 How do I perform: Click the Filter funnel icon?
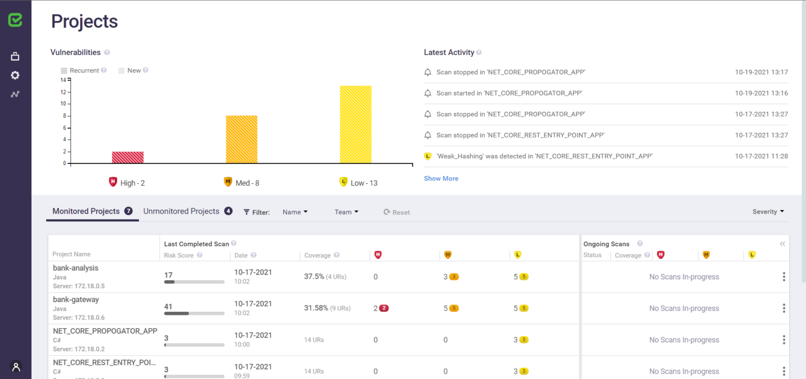pos(246,212)
